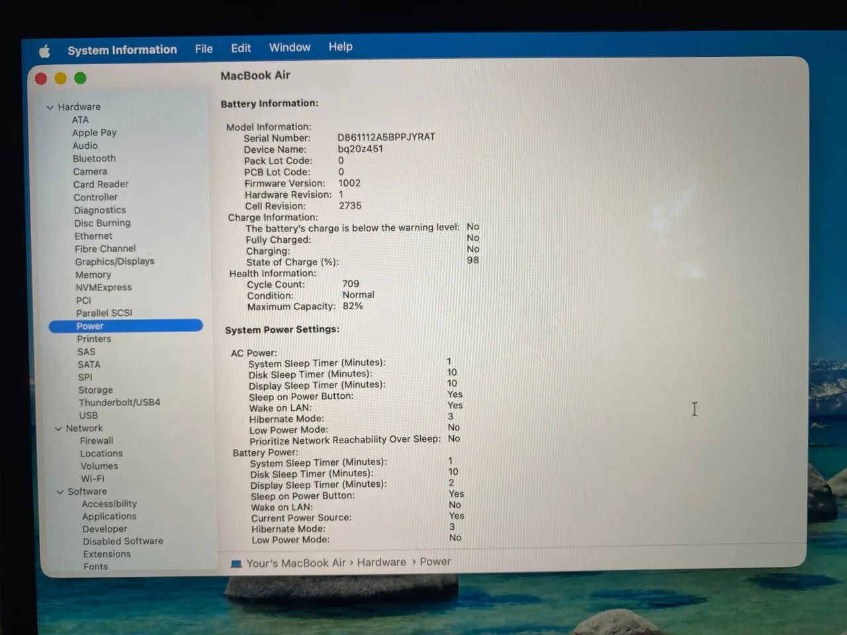Select NVMExpress in the sidebar
The image size is (847, 635).
[103, 288]
